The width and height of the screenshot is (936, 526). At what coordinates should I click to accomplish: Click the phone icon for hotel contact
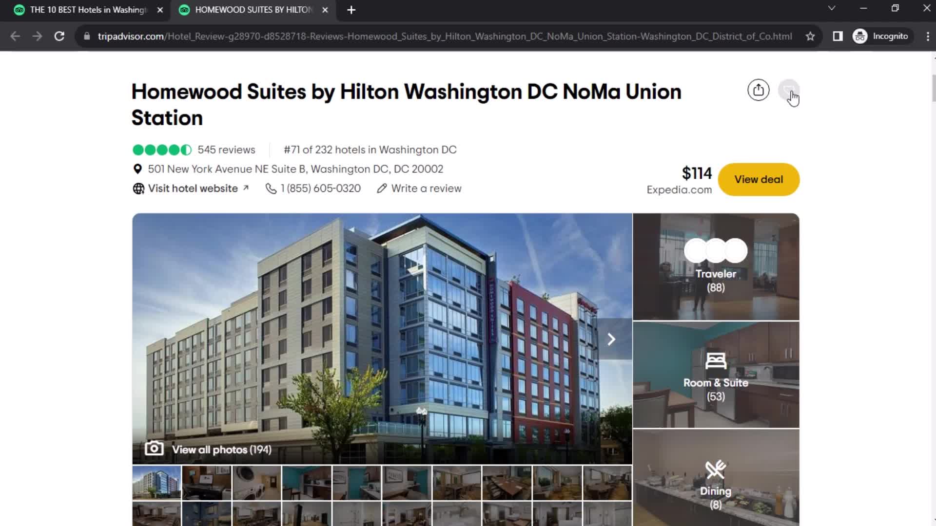point(271,188)
